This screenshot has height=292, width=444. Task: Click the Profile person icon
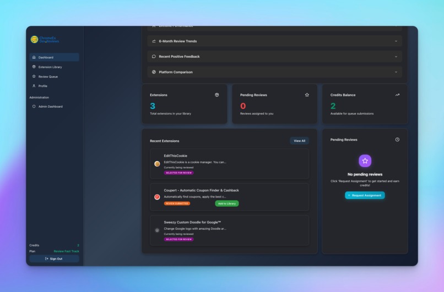(x=34, y=86)
